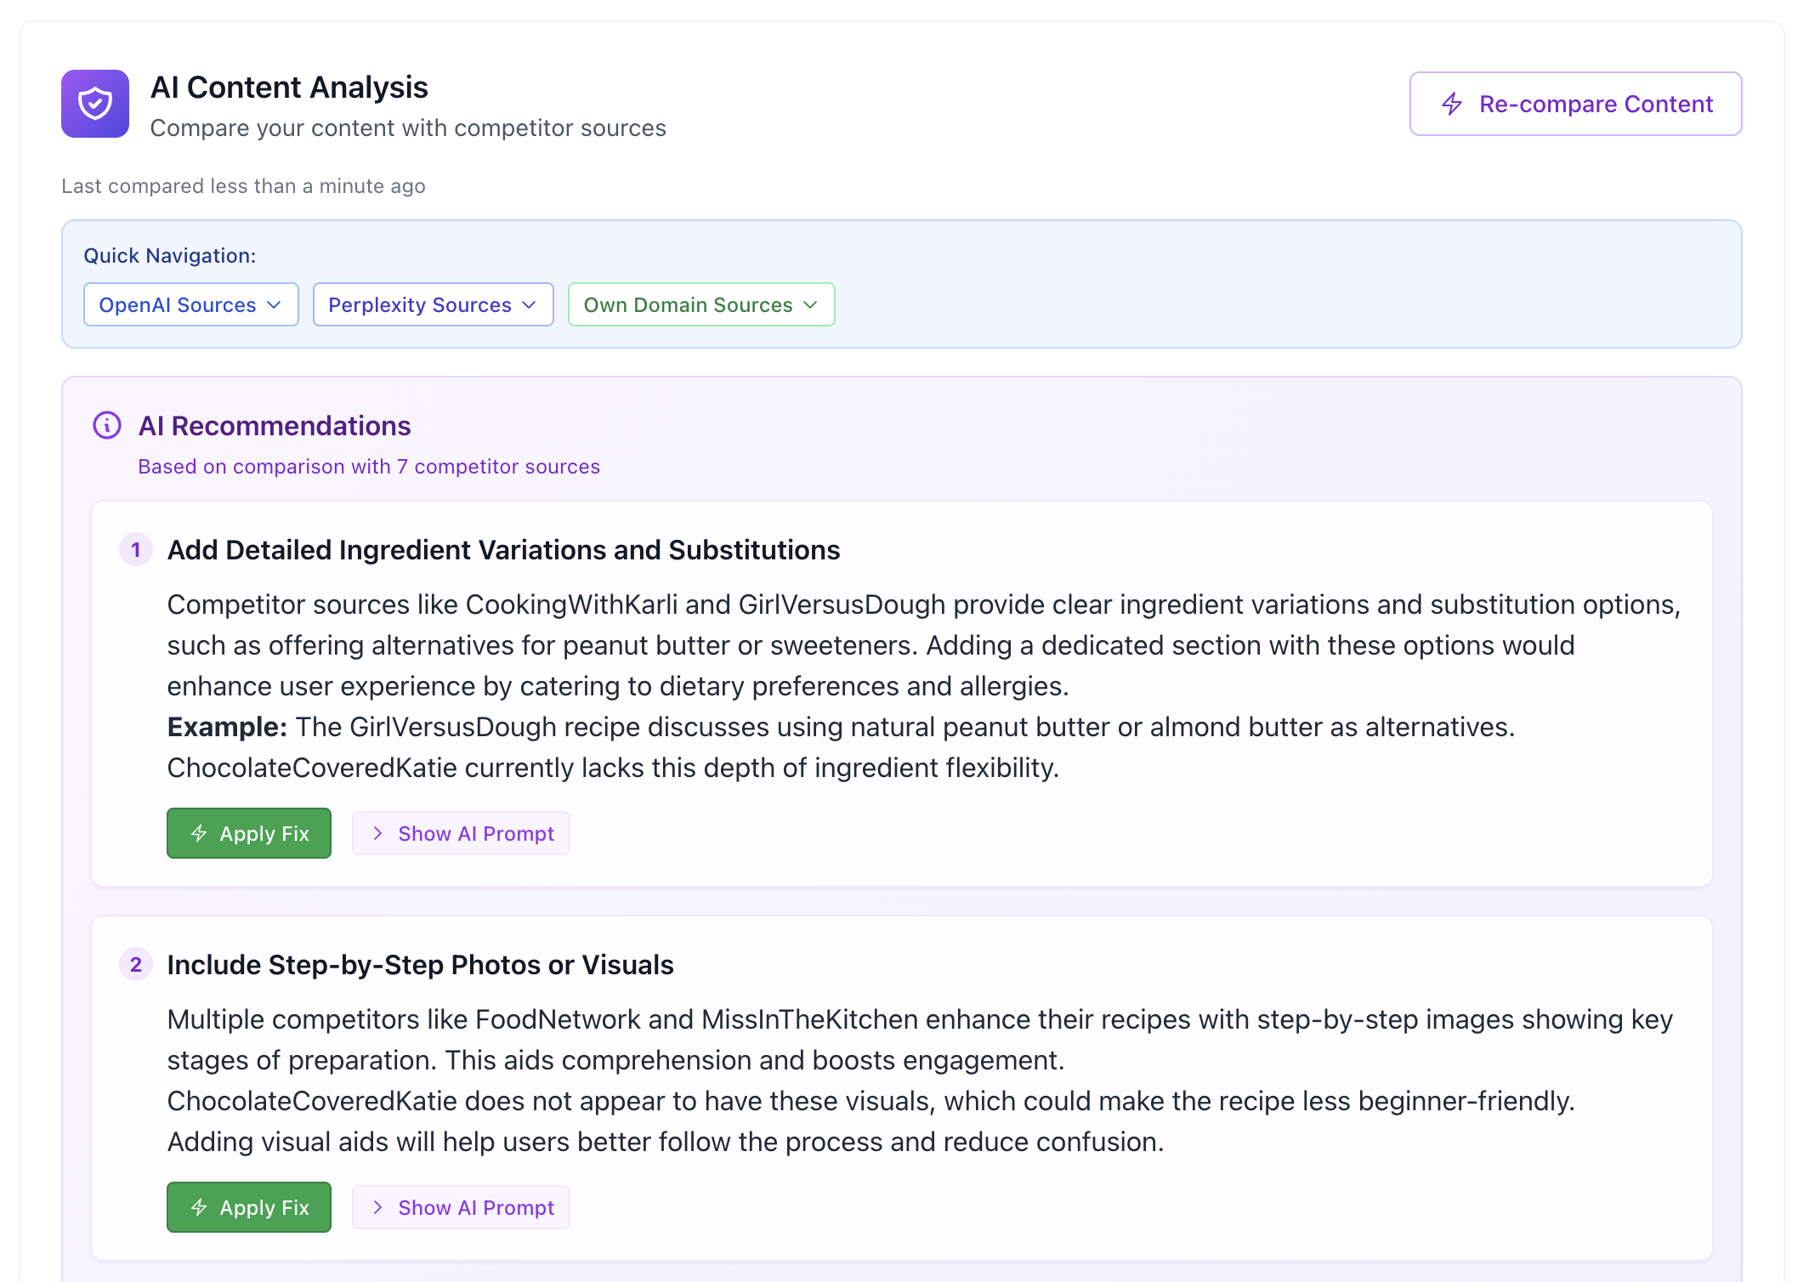The width and height of the screenshot is (1809, 1282).
Task: Click the bolt icon on second Apply Fix
Action: click(x=200, y=1207)
